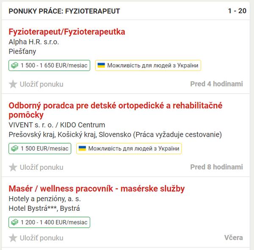This screenshot has height=250, width=254.
Task: Click star icon on Masér listing
Action: click(x=13, y=238)
